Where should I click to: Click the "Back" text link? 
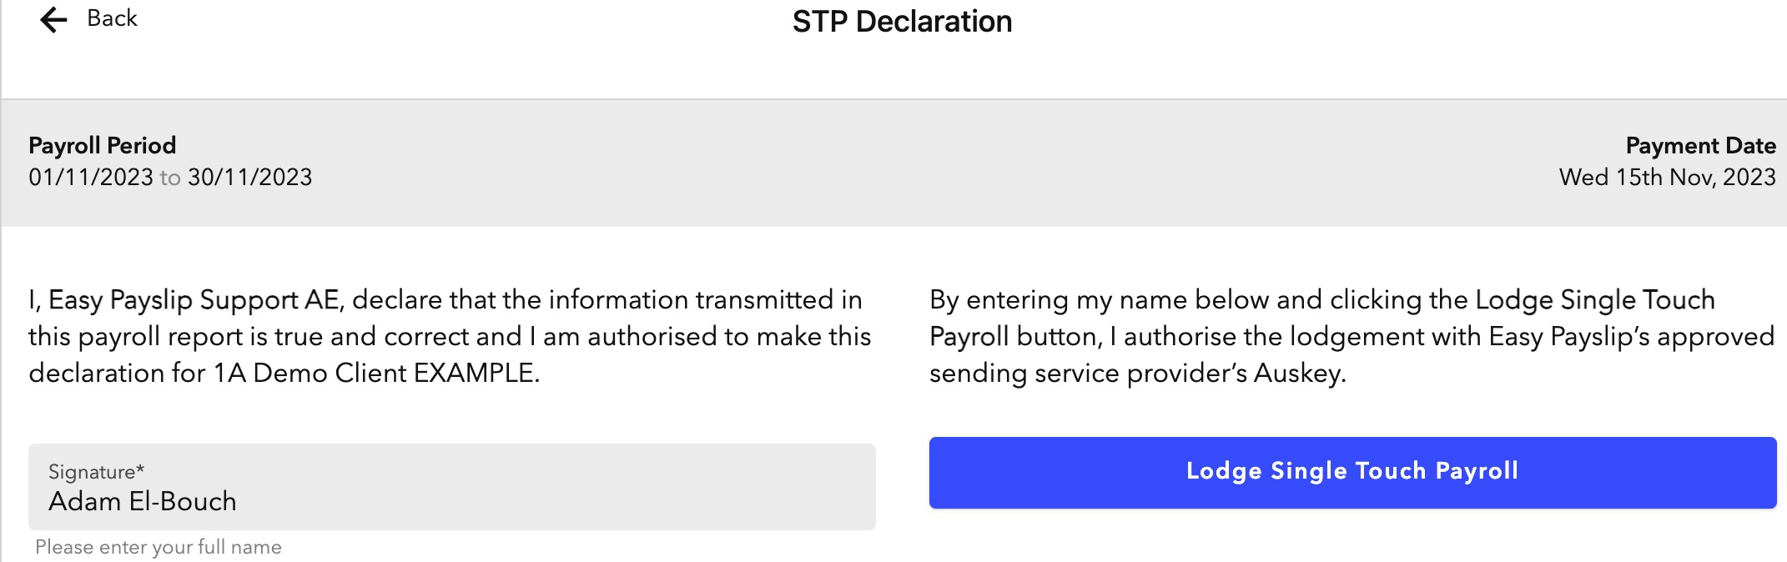(112, 18)
